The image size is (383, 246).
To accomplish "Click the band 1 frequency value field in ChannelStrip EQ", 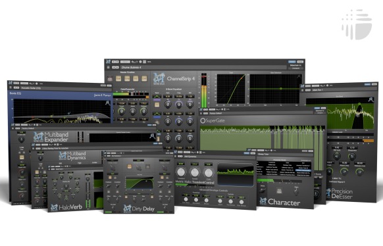I will (179, 97).
